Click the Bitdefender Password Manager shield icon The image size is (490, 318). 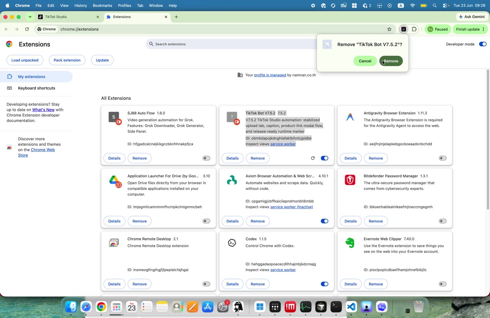(350, 180)
